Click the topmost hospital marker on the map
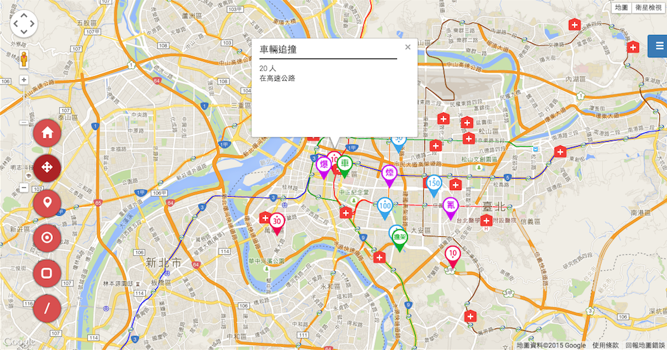This screenshot has height=350, width=667. (575, 25)
